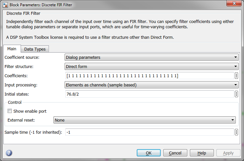Enable the Show enable port checkbox

(x=10, y=111)
